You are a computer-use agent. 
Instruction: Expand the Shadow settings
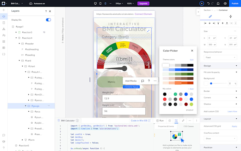[236, 104]
